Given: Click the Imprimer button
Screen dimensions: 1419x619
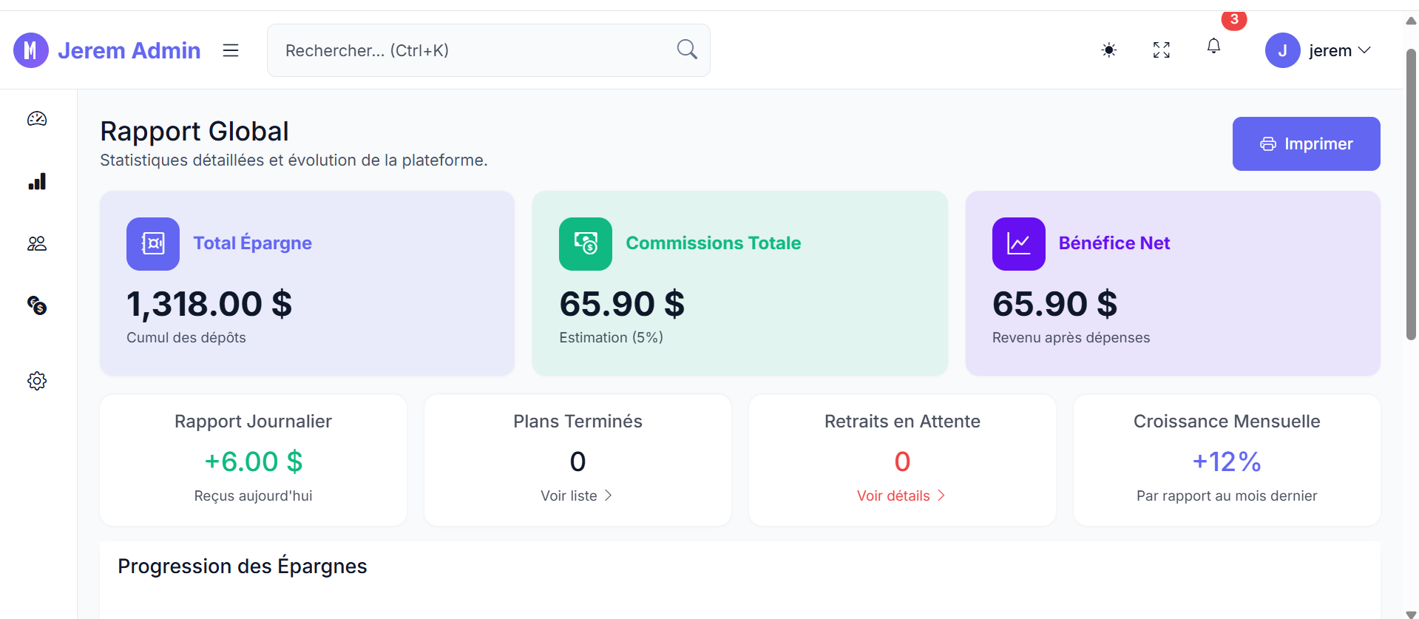Looking at the screenshot, I should coord(1307,143).
